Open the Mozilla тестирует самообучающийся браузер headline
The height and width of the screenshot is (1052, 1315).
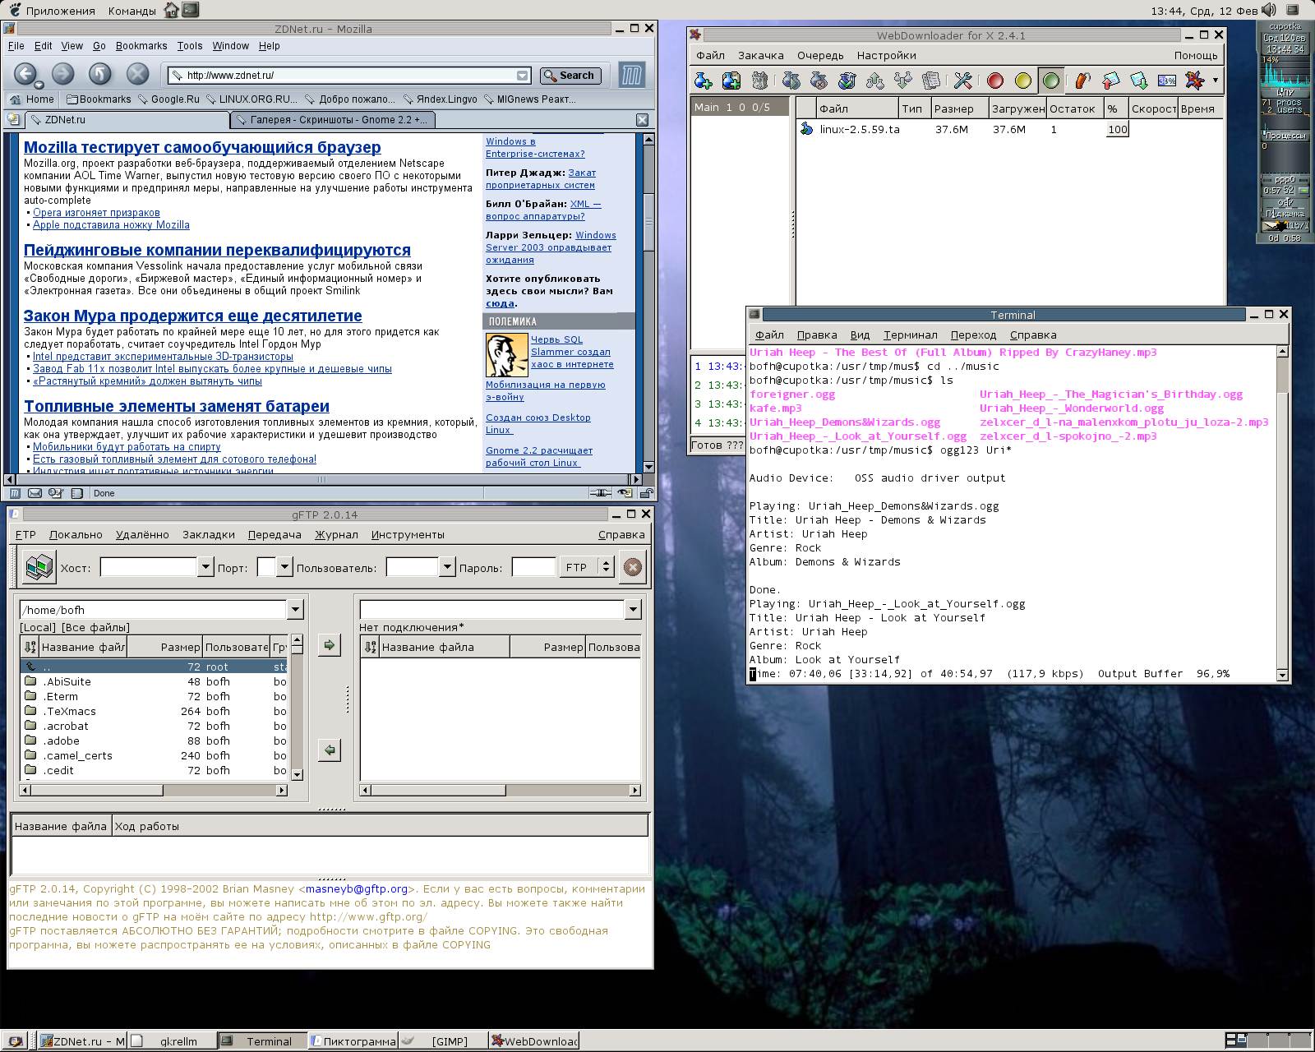tap(202, 147)
